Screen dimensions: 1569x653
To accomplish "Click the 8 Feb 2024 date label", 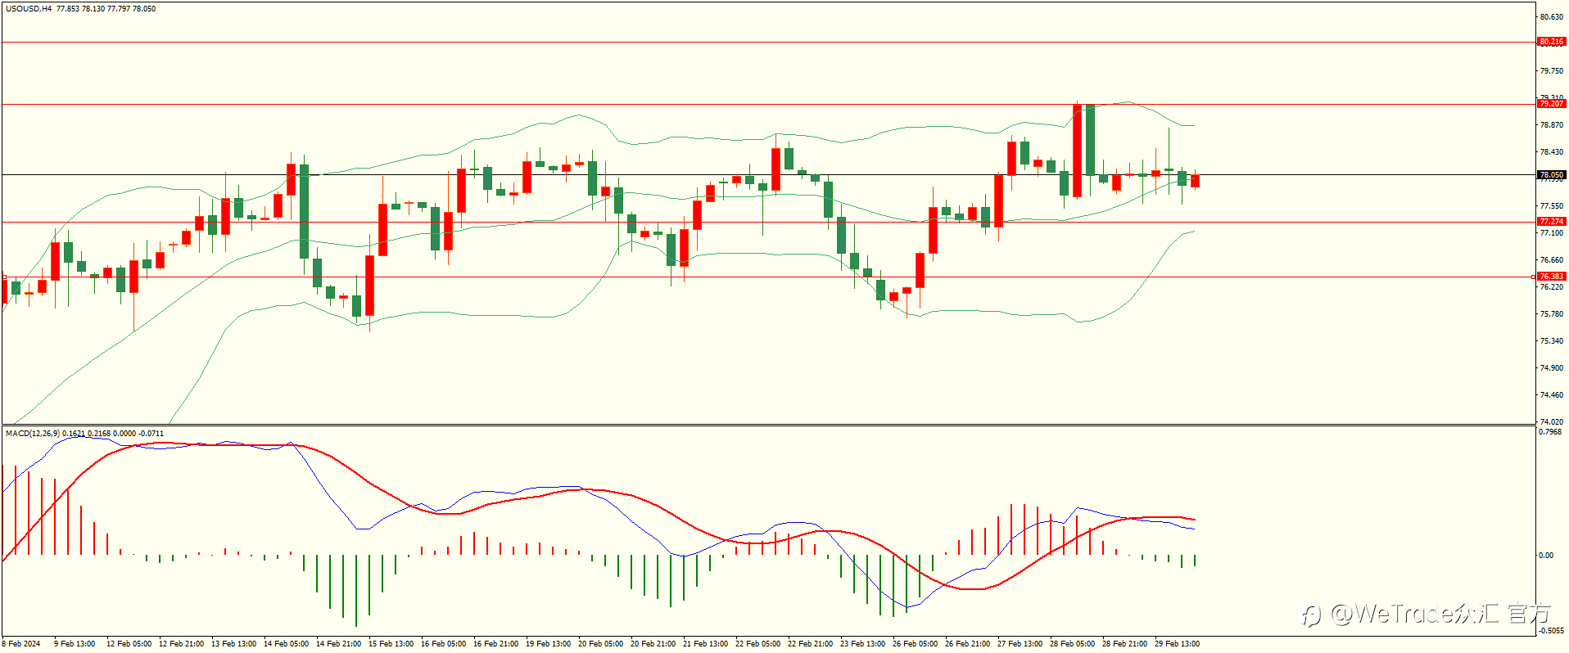I will (x=21, y=644).
